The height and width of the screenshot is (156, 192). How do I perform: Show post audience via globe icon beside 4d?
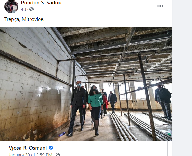point(31,9)
